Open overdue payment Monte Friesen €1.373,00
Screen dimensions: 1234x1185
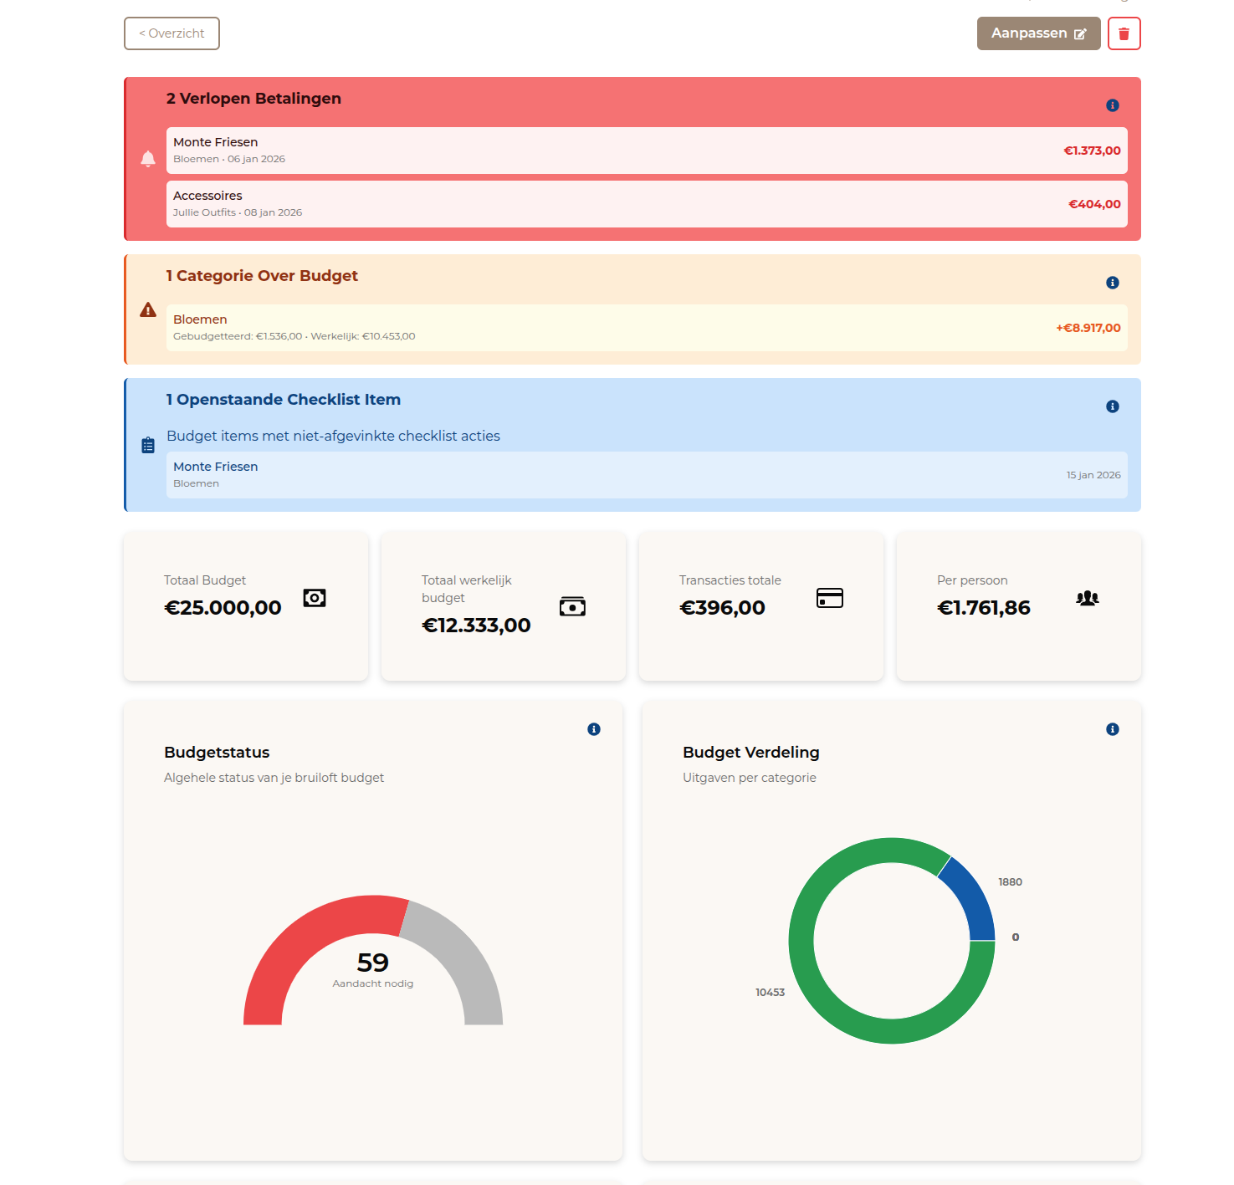coord(647,151)
